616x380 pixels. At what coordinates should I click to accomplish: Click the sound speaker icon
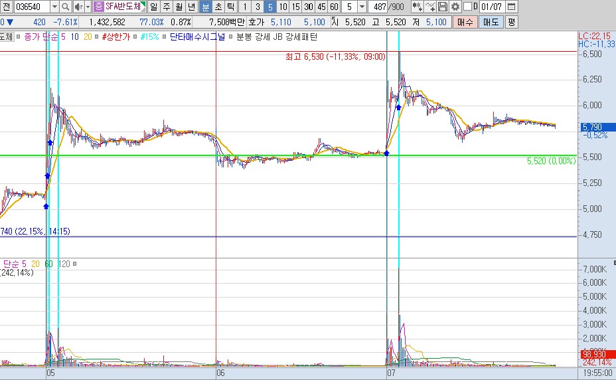pyautogui.click(x=78, y=7)
